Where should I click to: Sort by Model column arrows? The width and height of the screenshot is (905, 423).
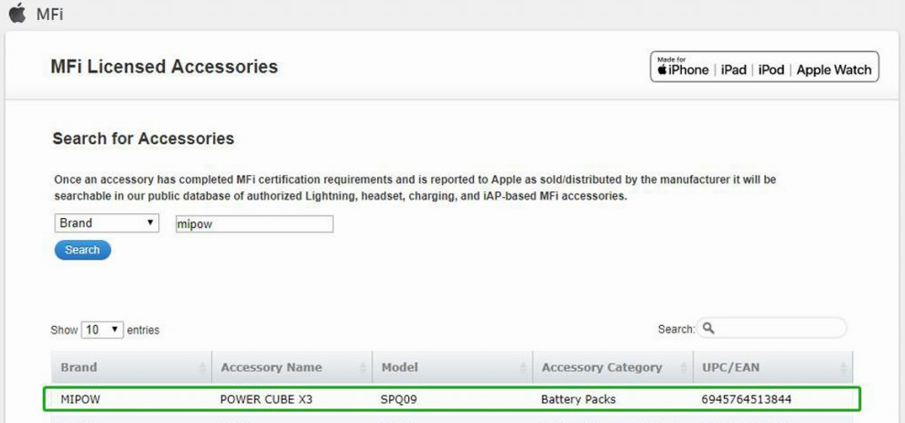(x=523, y=367)
